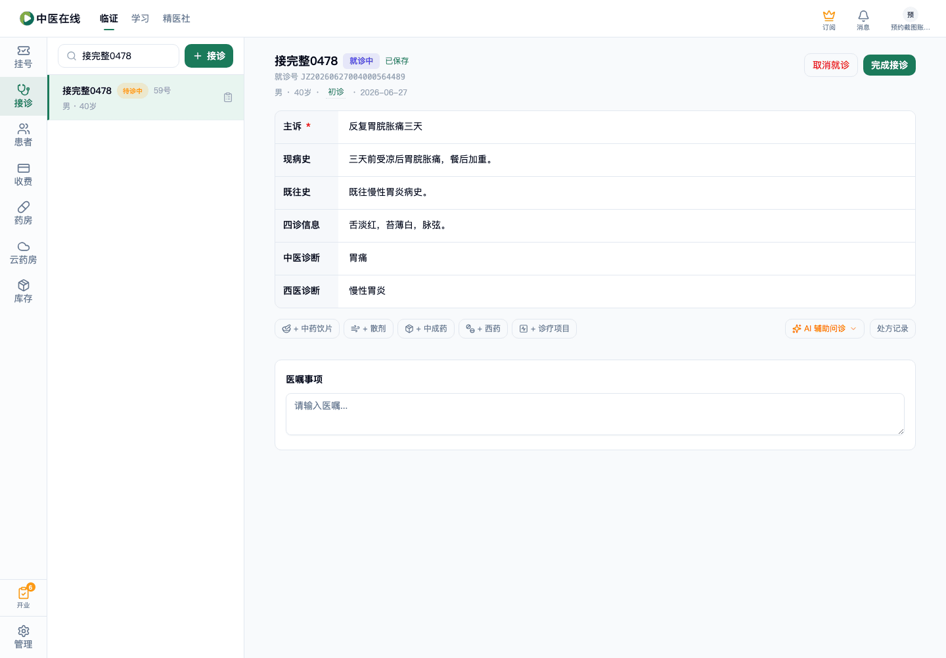Click 就诊号 JZ20260627004000564489
Image resolution: width=946 pixels, height=658 pixels.
pos(340,77)
